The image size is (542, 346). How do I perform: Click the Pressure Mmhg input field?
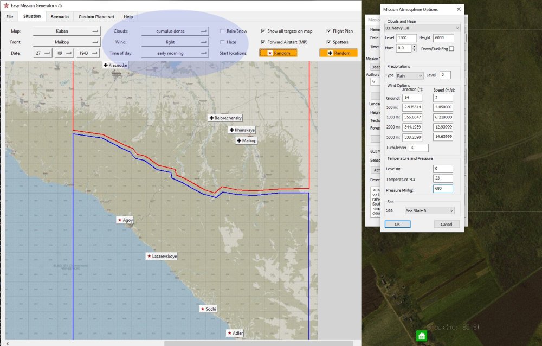pyautogui.click(x=443, y=189)
